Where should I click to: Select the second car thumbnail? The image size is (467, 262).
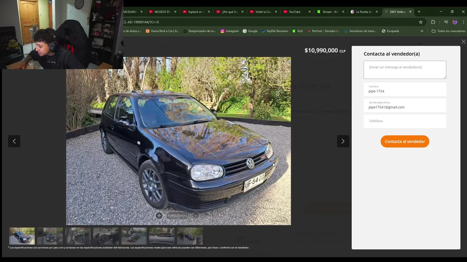click(x=50, y=236)
